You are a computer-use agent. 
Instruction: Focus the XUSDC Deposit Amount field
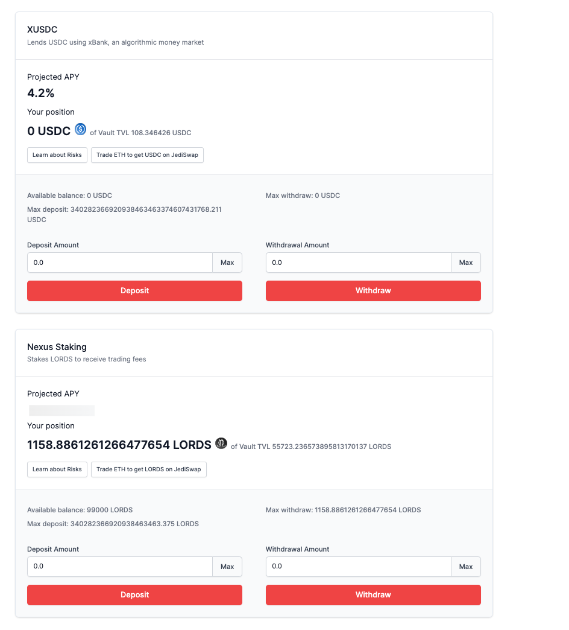[120, 262]
